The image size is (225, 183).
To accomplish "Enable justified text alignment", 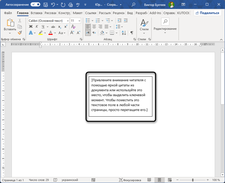I will pyautogui.click(x=106, y=26).
